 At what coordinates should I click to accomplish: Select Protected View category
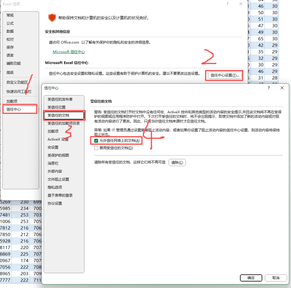pyautogui.click(x=58, y=155)
